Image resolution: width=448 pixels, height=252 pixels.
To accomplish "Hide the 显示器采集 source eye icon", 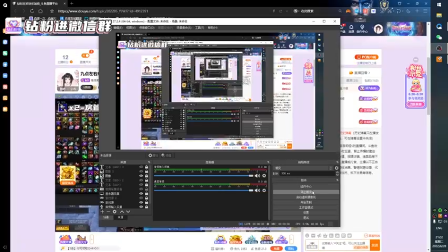I will coord(141,194).
